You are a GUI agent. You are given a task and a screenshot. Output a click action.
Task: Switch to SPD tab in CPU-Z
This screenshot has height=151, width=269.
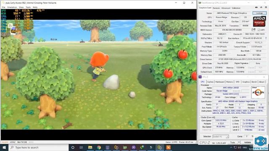pyautogui.click(x=237, y=82)
